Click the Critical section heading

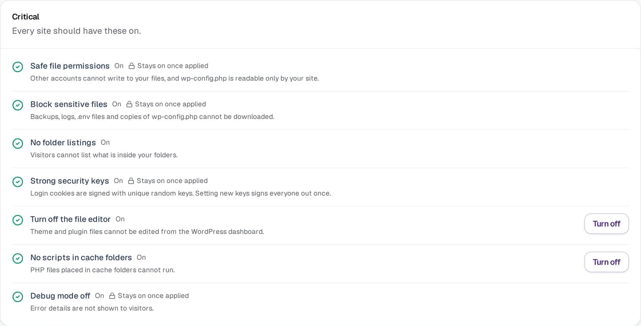pos(26,17)
